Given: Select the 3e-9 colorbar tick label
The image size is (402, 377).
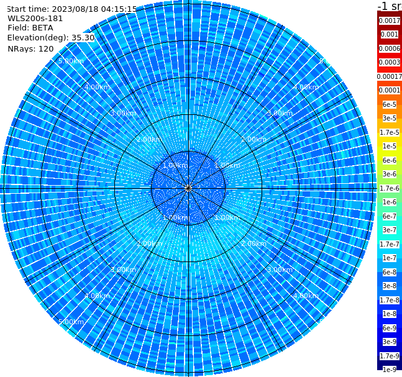Looking at the screenshot, I should tap(390, 342).
